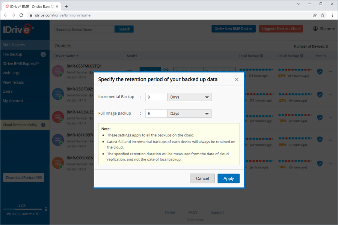Click device icon for BMR-25OF30 device
The image size is (338, 225).
tap(58, 94)
